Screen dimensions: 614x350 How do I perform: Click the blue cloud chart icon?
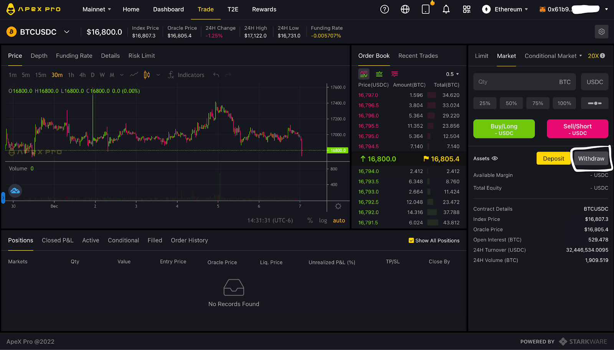tap(15, 191)
